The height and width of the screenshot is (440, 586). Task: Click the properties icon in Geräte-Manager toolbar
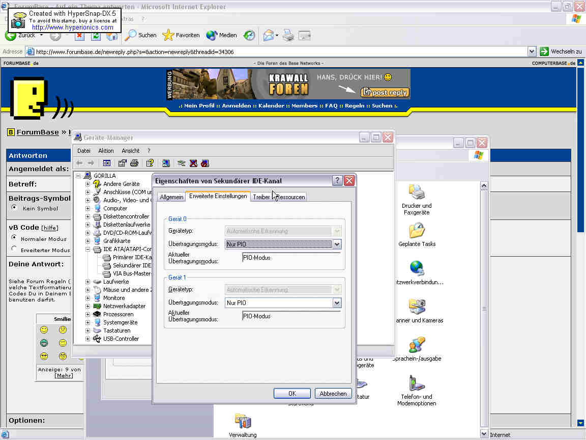point(122,163)
